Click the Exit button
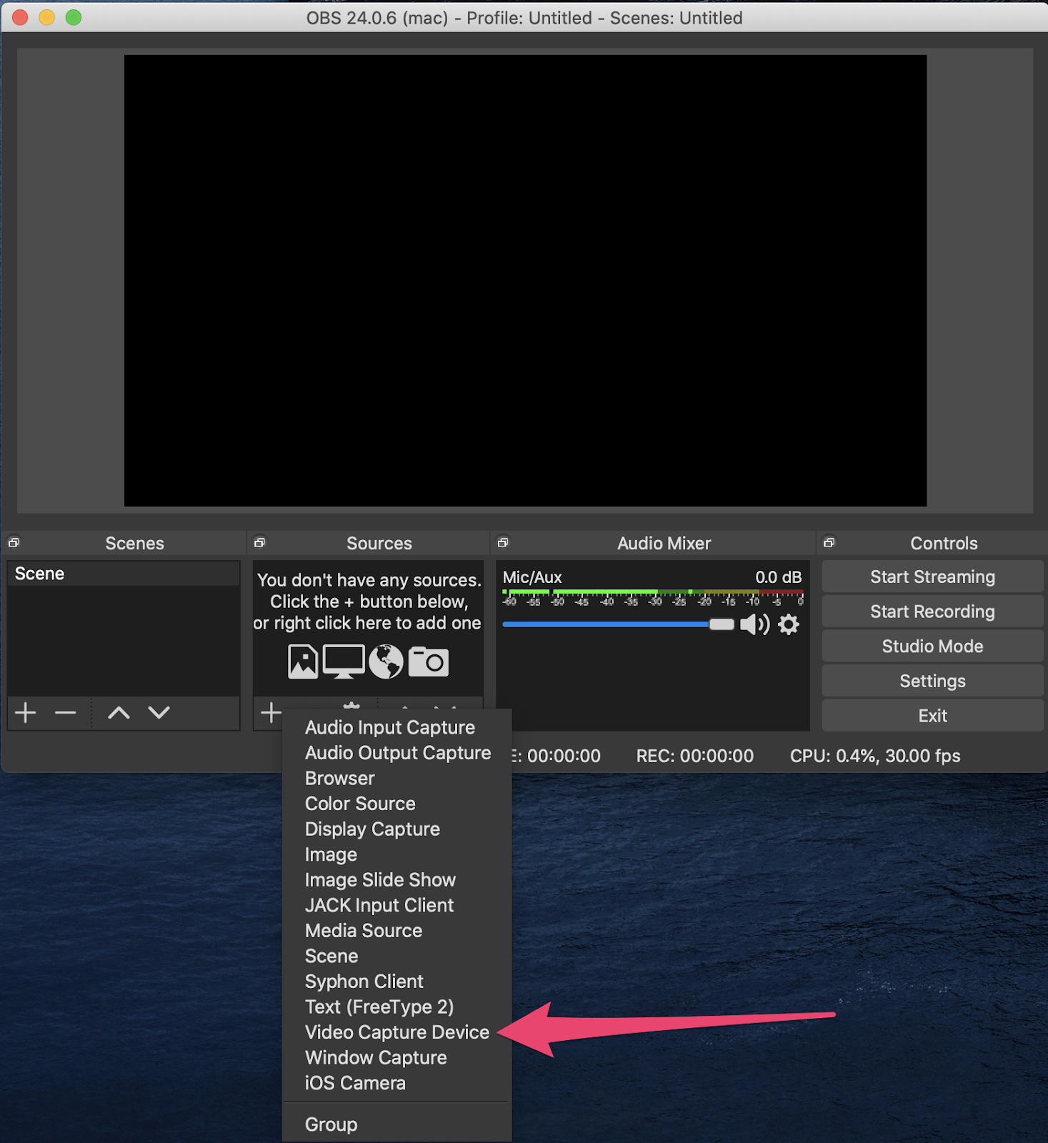 (x=932, y=716)
